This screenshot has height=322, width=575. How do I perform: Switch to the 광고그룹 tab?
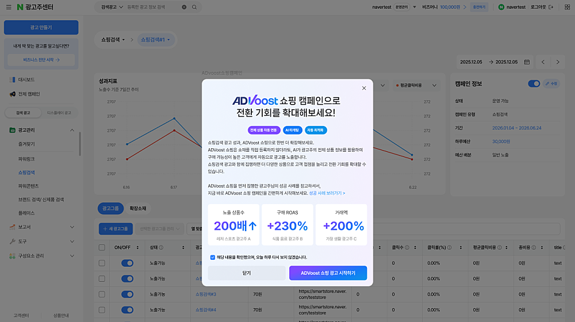(110, 208)
